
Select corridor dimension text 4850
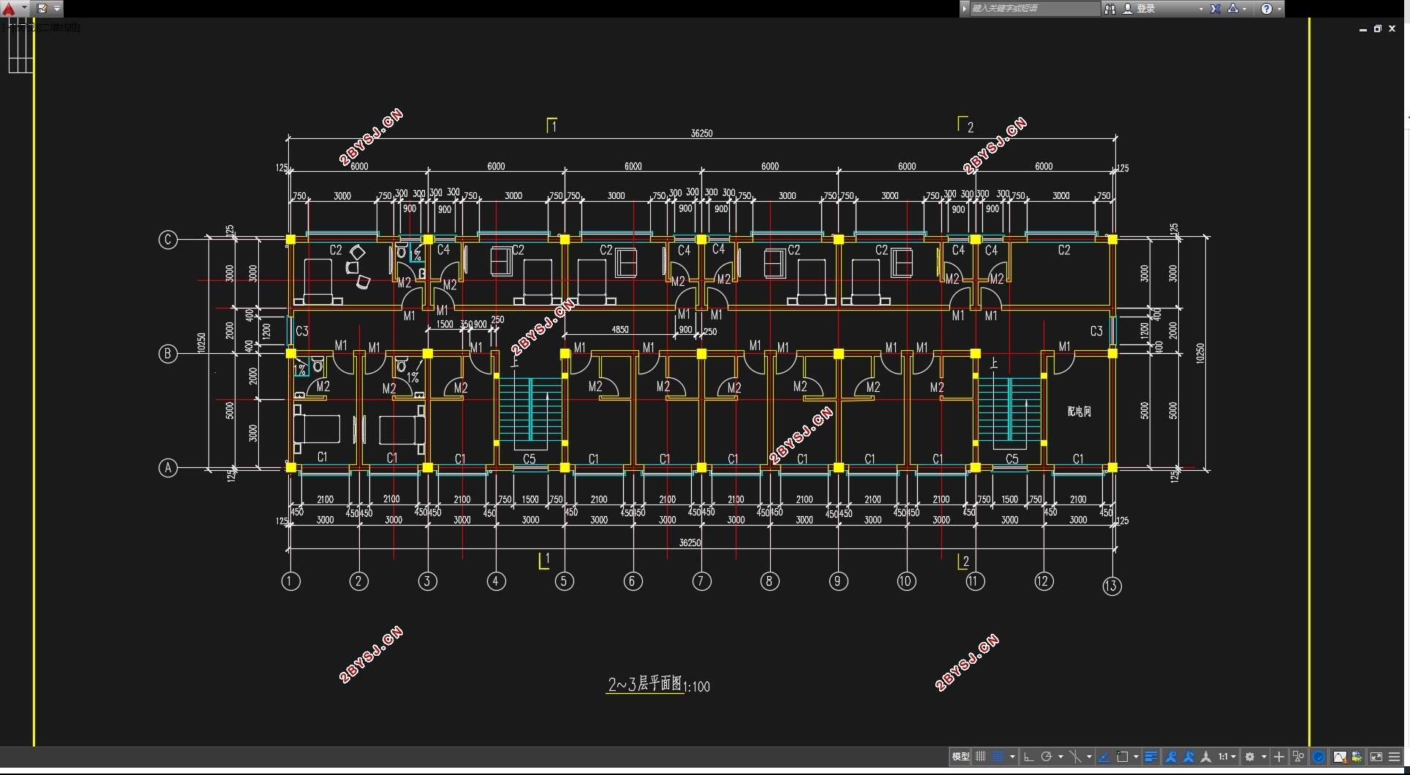click(619, 330)
